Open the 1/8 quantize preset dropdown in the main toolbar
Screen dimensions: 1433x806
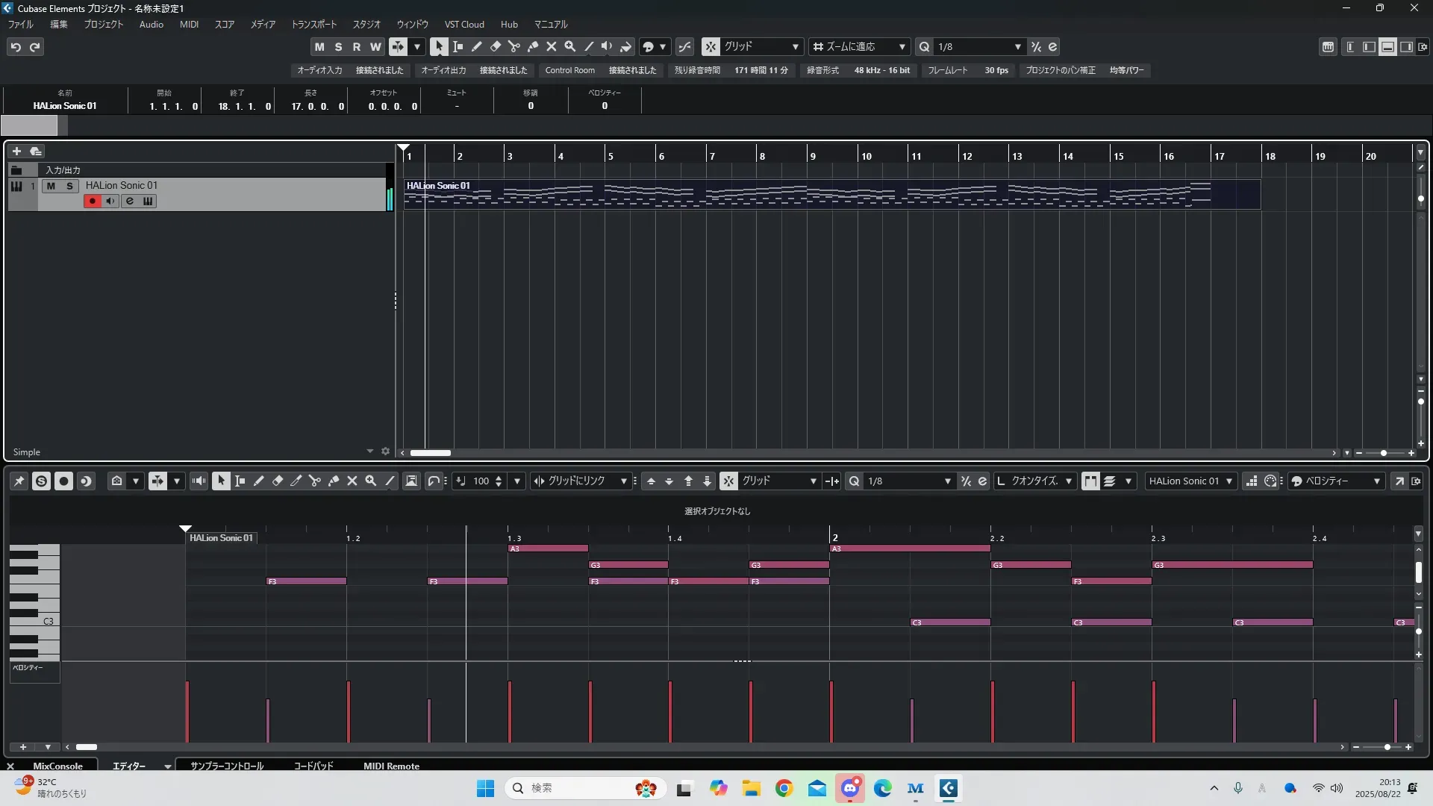(x=978, y=46)
